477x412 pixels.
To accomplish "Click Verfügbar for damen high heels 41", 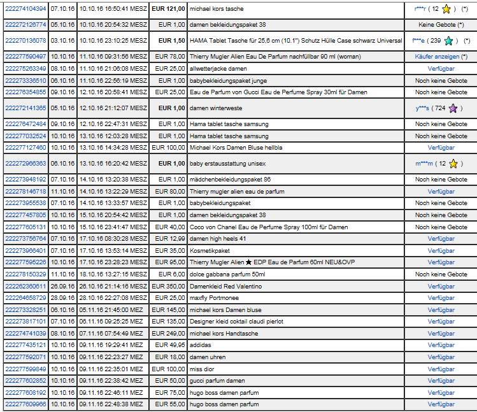I will point(441,239).
